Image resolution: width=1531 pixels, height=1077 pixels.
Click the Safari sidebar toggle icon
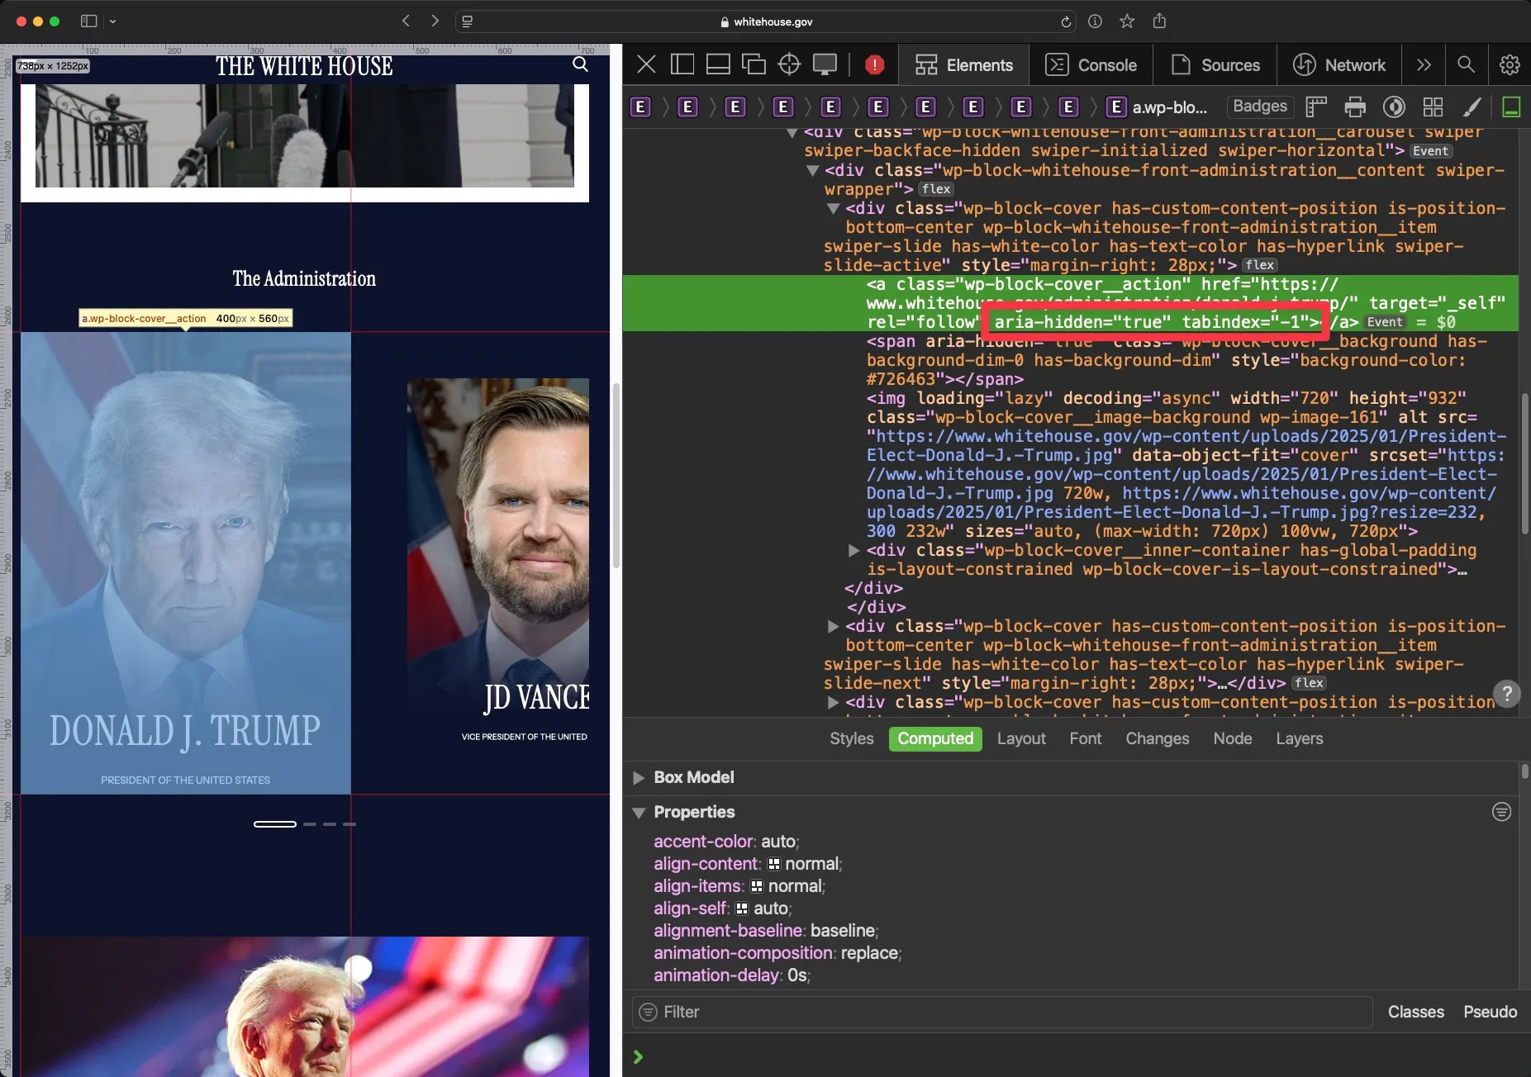[x=89, y=21]
